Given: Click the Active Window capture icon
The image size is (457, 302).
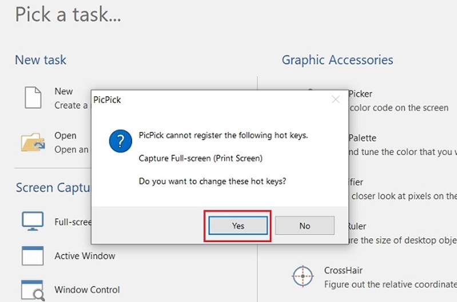Looking at the screenshot, I should pos(33,256).
